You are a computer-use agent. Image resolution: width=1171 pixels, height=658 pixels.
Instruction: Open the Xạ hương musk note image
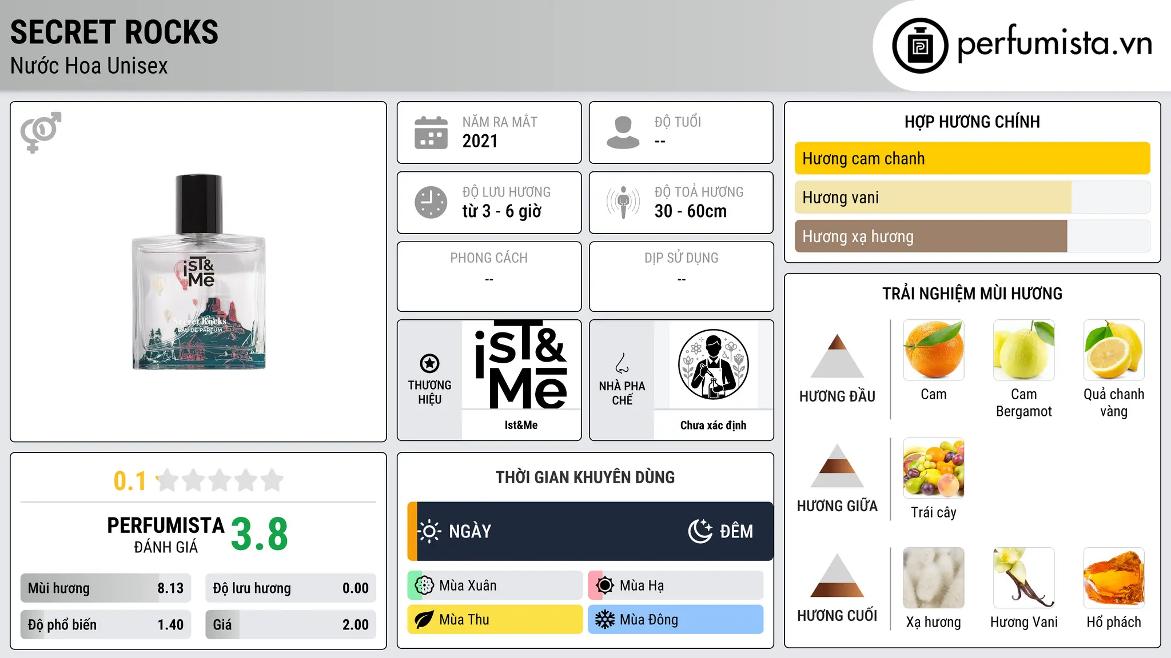click(934, 578)
